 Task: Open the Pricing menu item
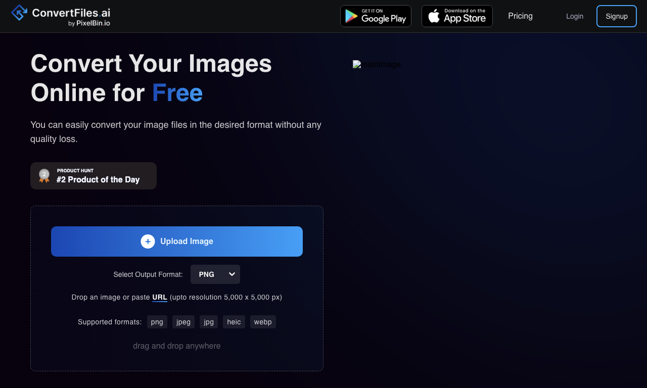(520, 16)
